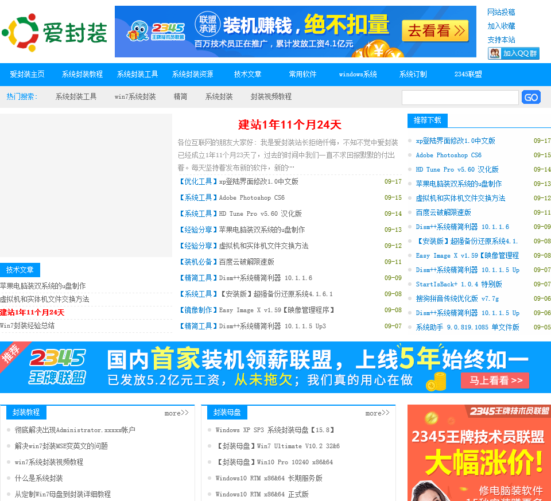Open the 系统封装资源 nav item
This screenshot has height=501, width=551.
pyautogui.click(x=193, y=74)
